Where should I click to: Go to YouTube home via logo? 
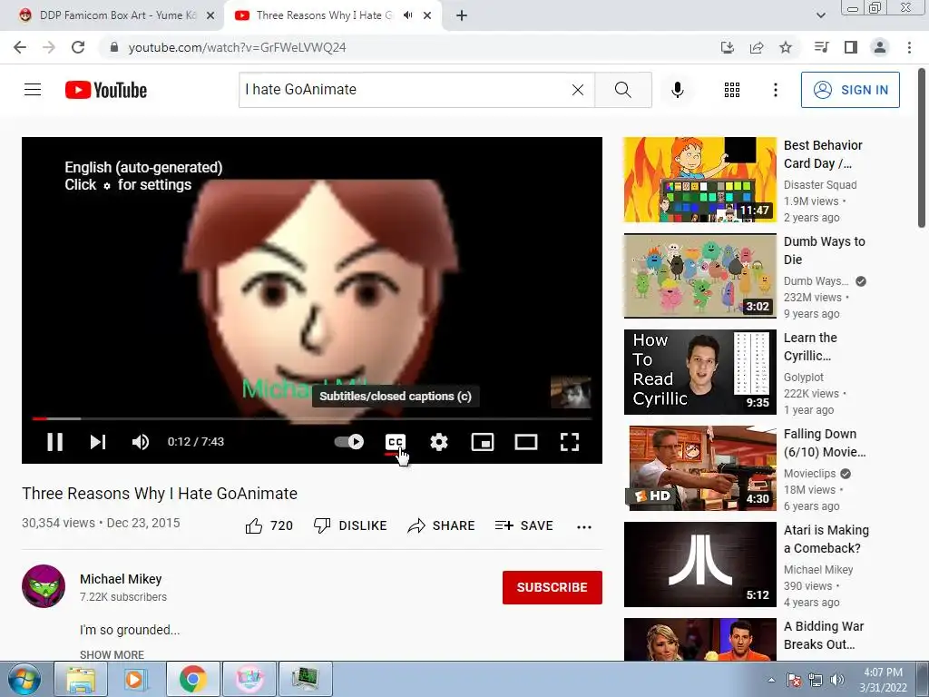click(106, 90)
